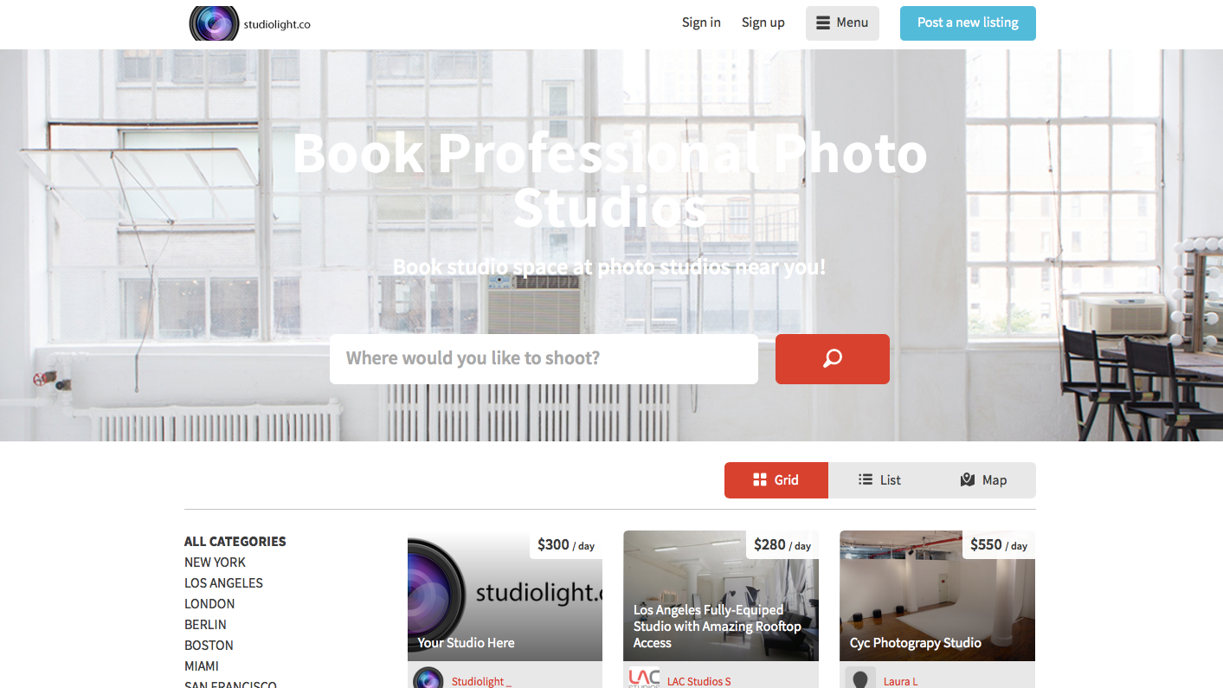Open the Cyc Photograpy Studio listing
The height and width of the screenshot is (688, 1223).
(937, 596)
